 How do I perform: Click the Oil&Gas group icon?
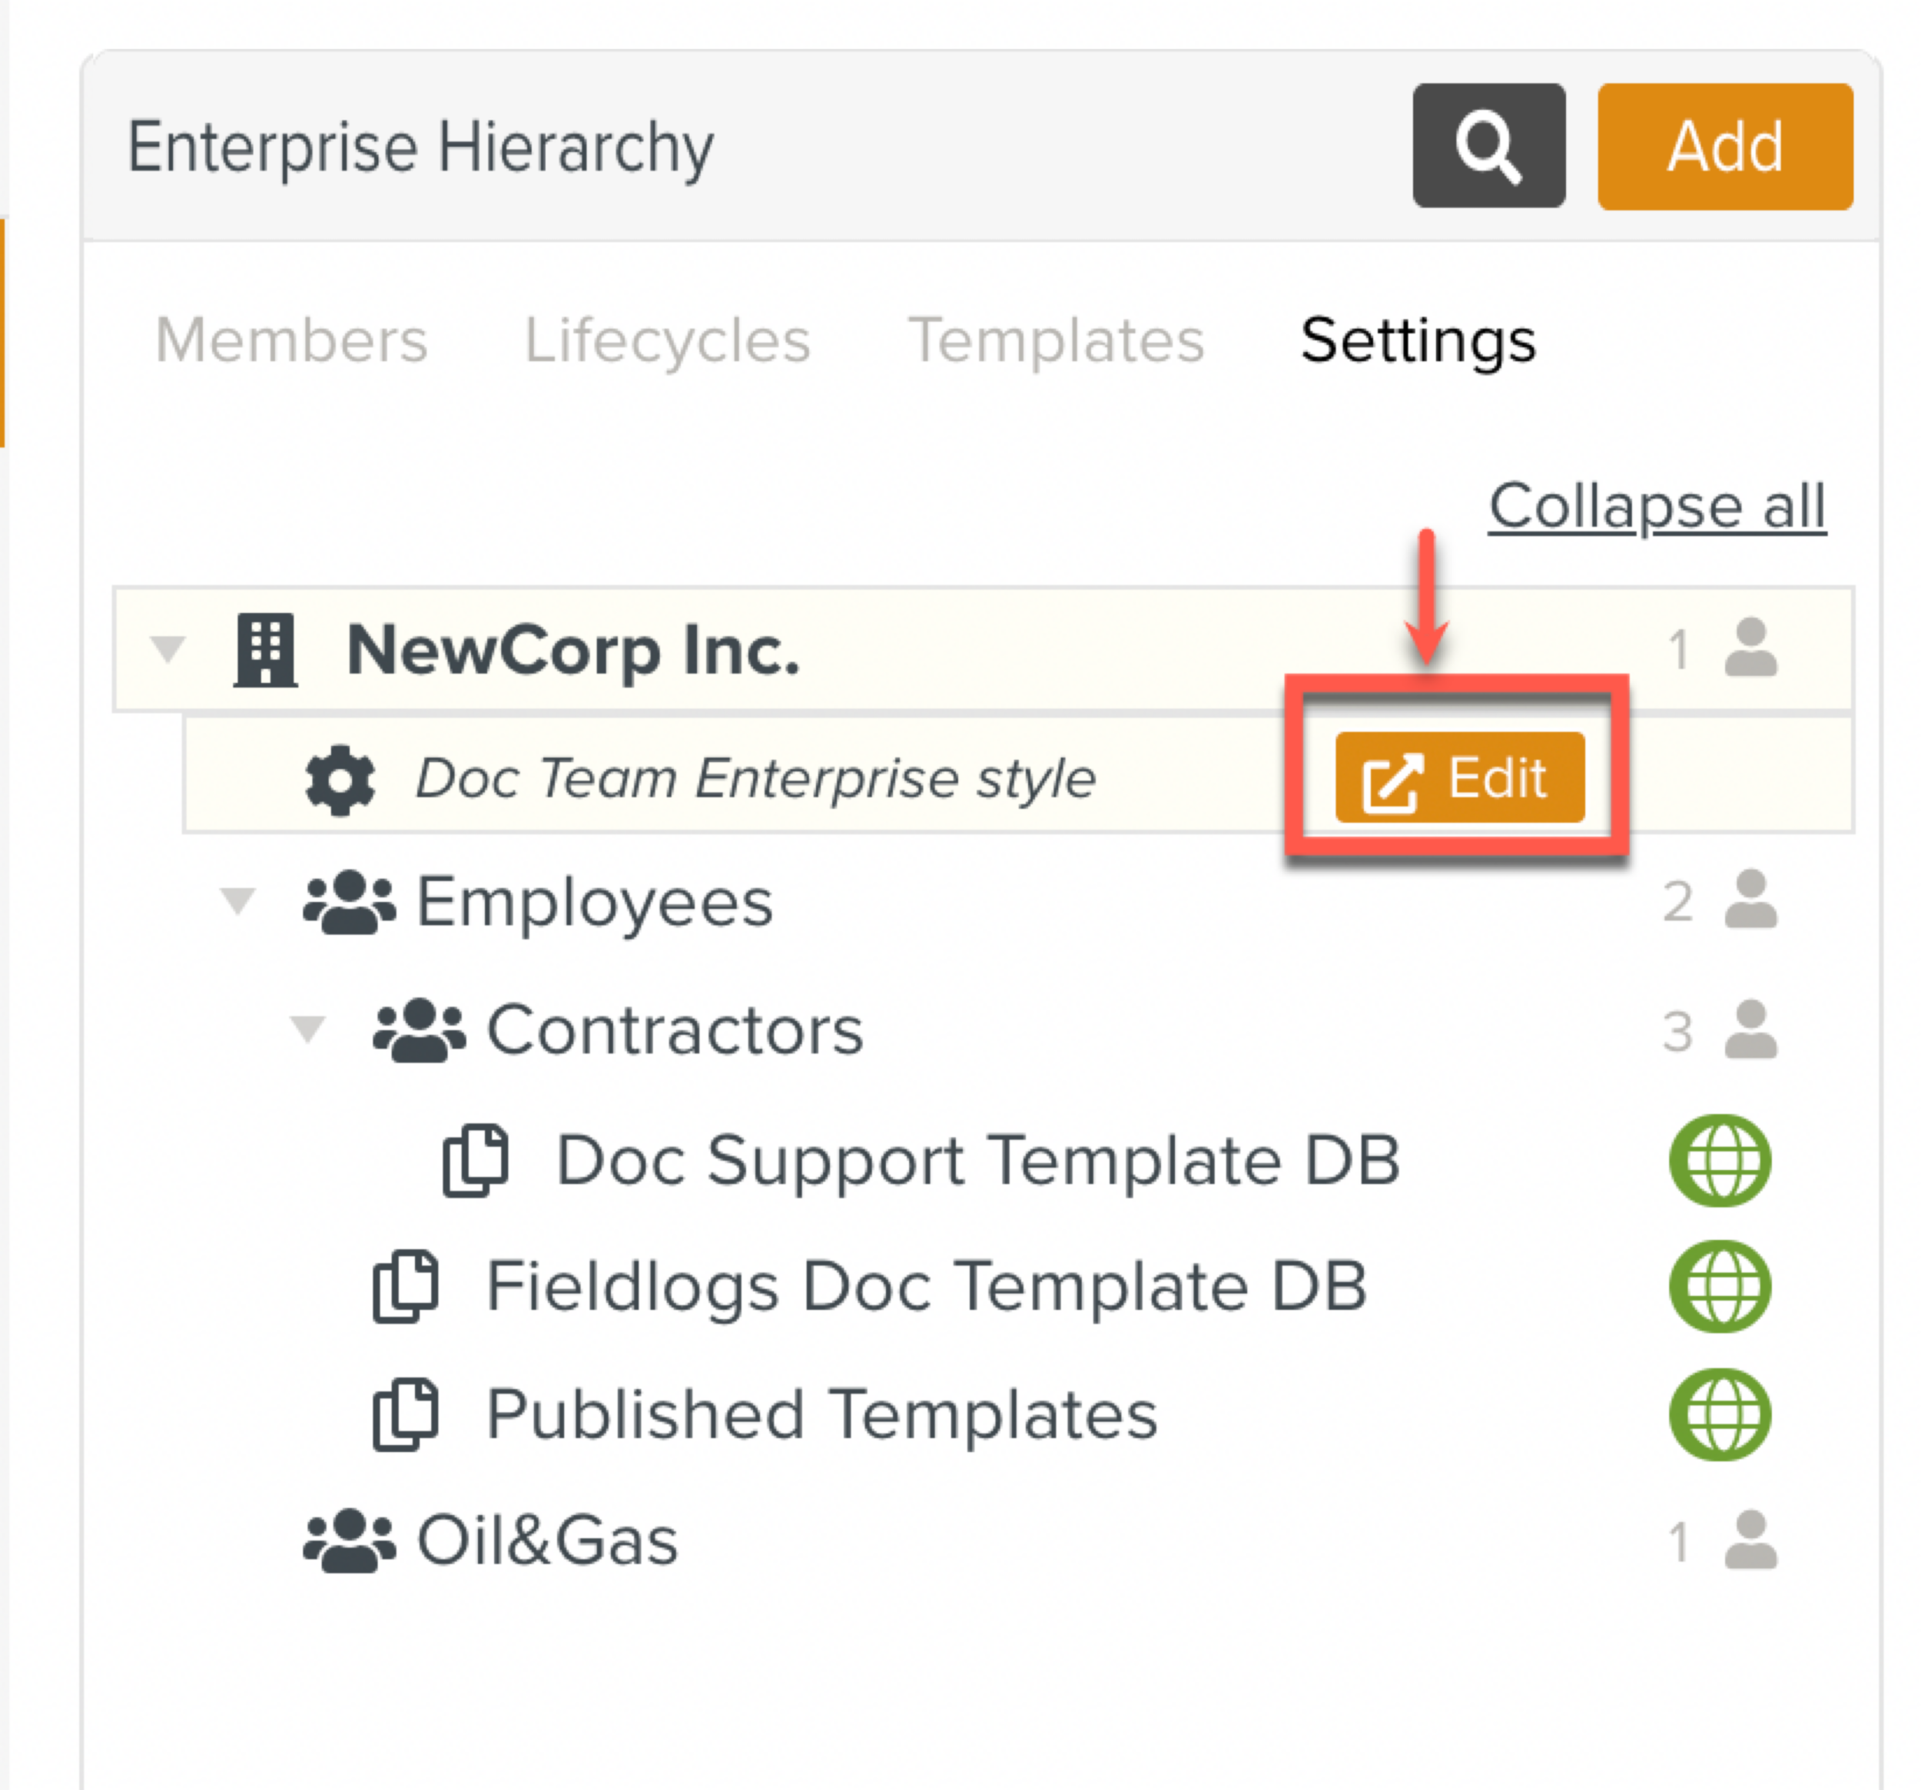point(349,1540)
